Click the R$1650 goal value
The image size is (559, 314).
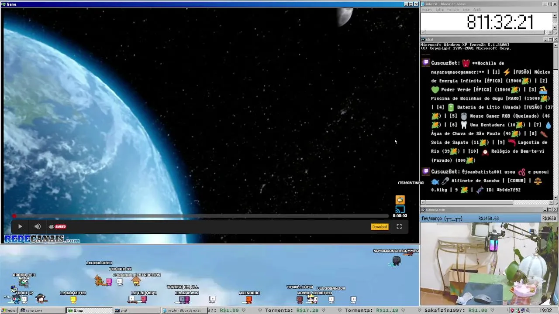coord(549,218)
